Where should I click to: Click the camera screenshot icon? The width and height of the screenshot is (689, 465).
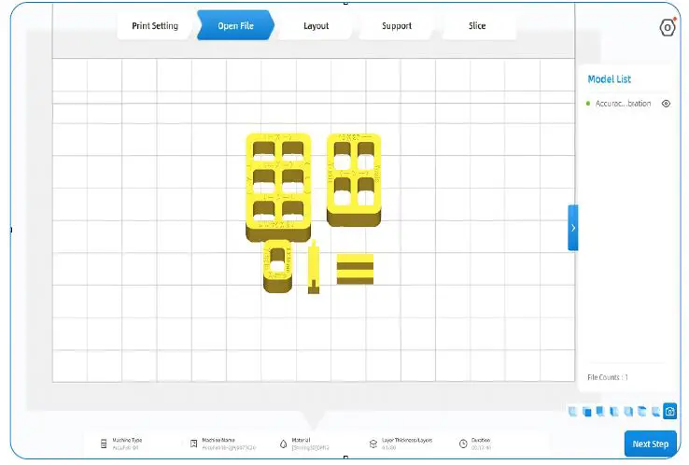(670, 412)
